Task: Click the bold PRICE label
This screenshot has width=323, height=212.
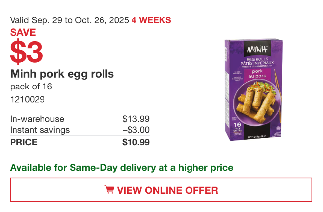Action: point(24,142)
